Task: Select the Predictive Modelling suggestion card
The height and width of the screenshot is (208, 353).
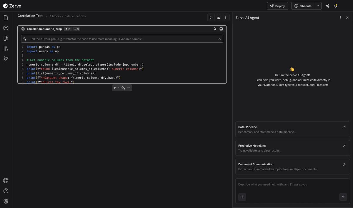Action: (292, 148)
